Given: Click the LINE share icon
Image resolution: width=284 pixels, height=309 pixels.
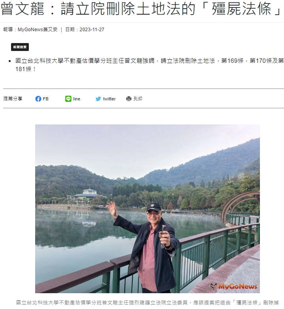Looking at the screenshot, I should point(68,99).
